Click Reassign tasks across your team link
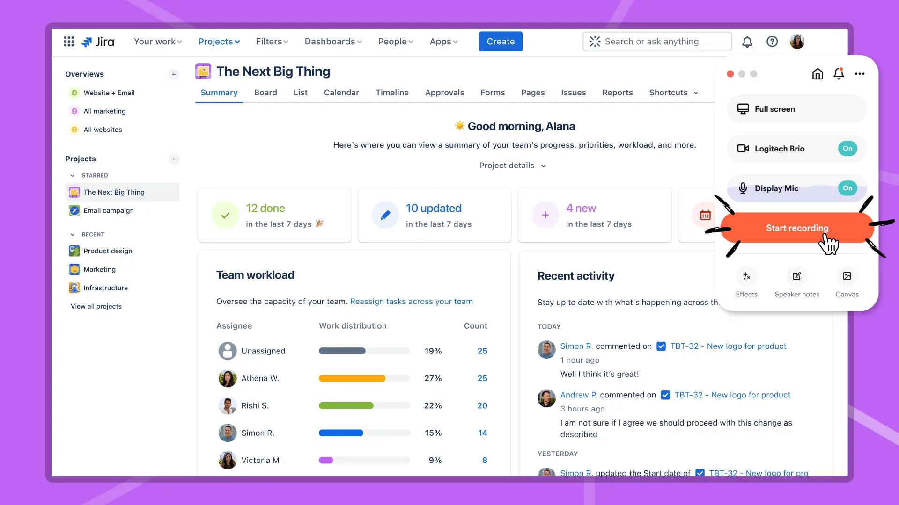This screenshot has width=899, height=505. tap(411, 302)
